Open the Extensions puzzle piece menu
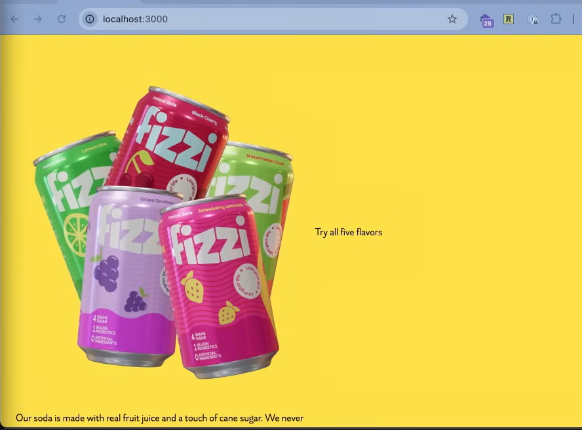Viewport: 582px width, 430px height. pos(556,19)
